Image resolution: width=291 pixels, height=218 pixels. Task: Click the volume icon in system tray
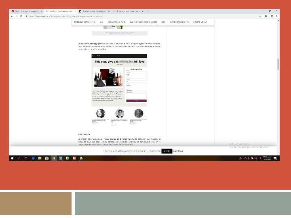(255, 158)
